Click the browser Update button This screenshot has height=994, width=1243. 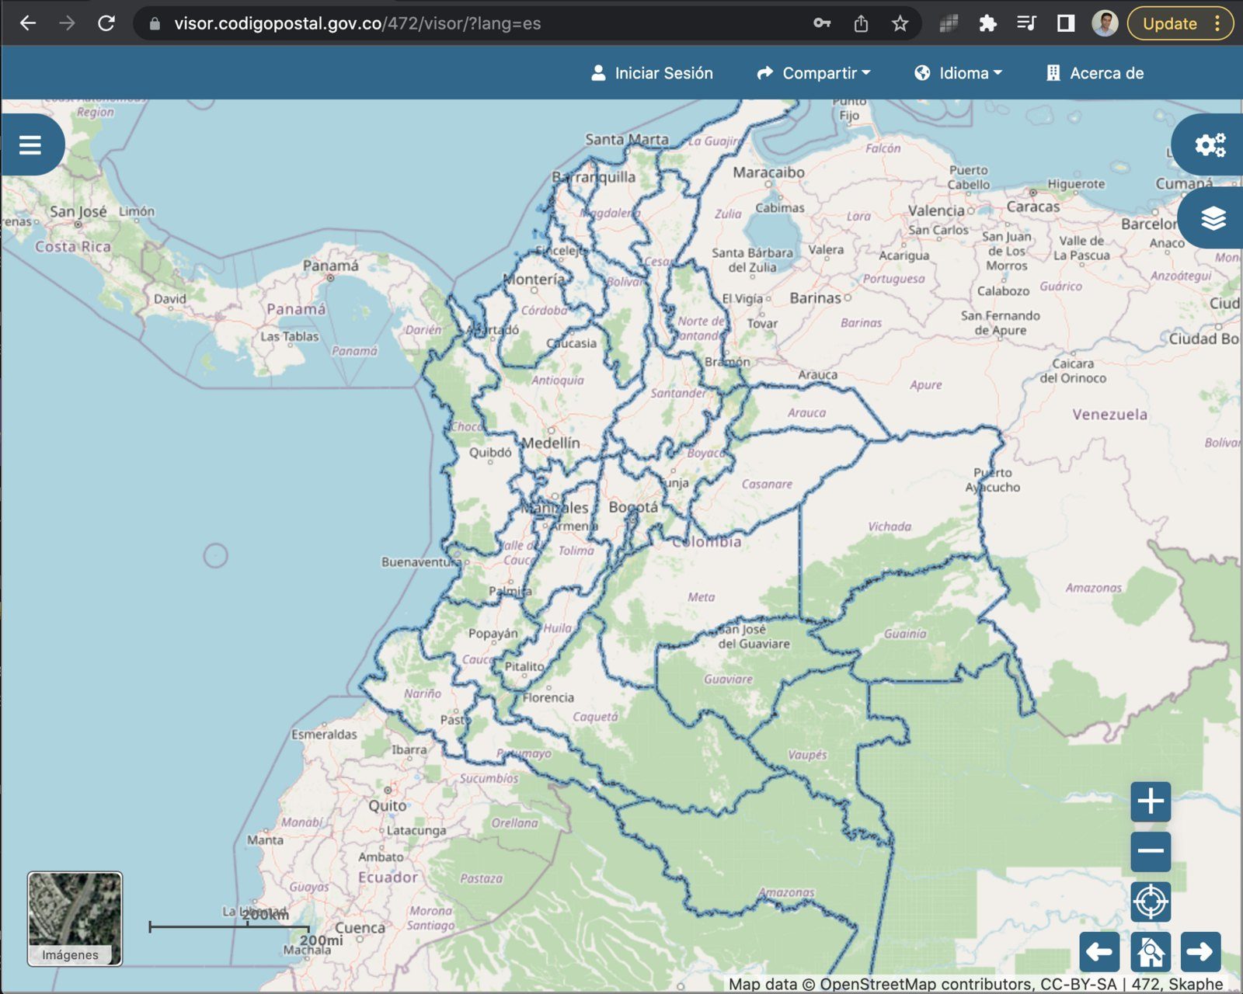1180,23
